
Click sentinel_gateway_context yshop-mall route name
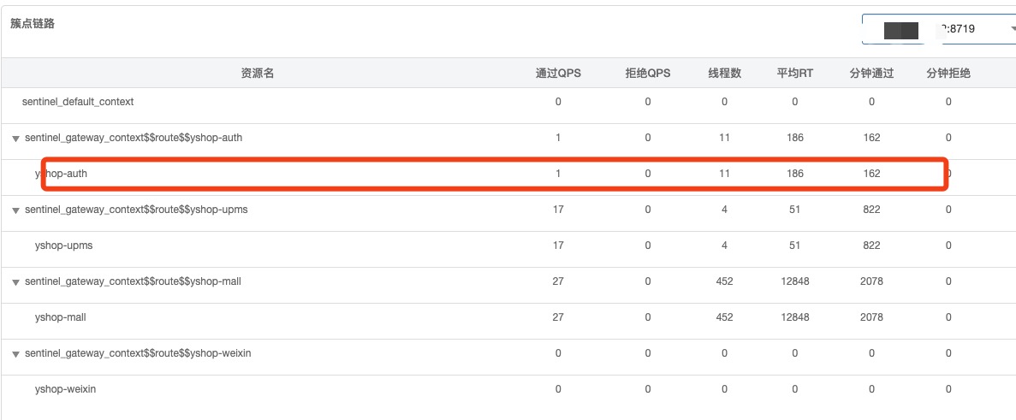133,281
